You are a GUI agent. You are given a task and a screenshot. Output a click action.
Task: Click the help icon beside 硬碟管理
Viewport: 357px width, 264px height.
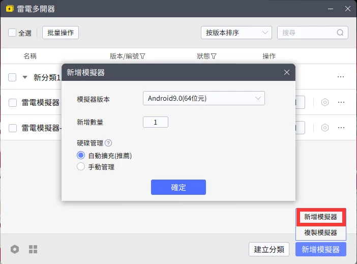(x=108, y=143)
